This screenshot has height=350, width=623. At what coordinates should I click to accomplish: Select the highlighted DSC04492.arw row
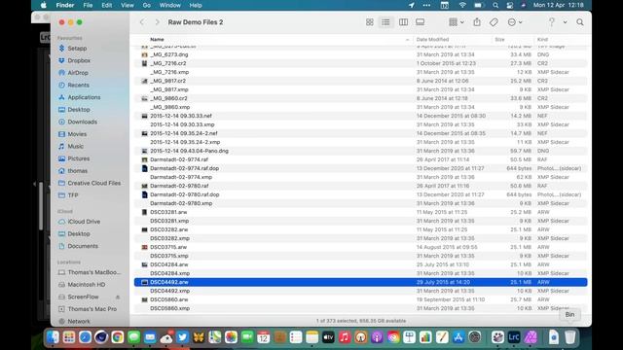click(x=360, y=282)
